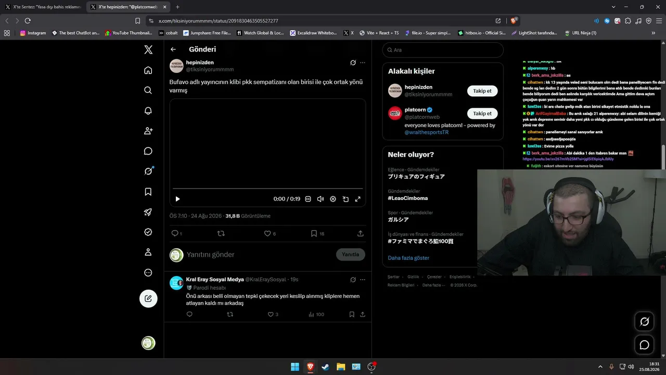Open Notifications bell in the sidebar

(148, 110)
